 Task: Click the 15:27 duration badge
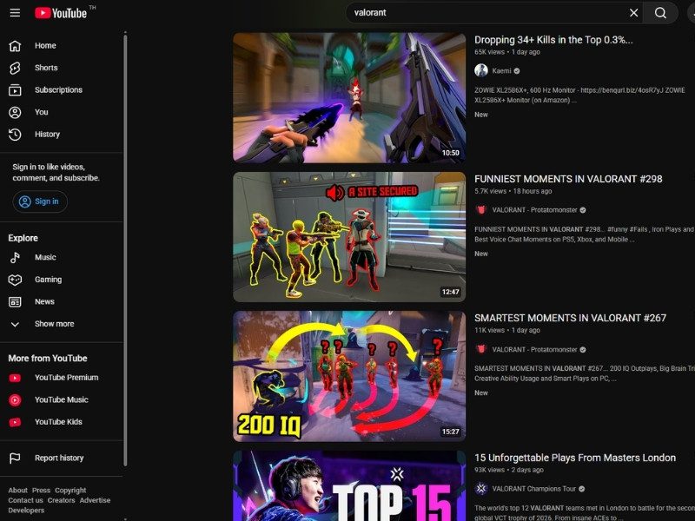(450, 431)
